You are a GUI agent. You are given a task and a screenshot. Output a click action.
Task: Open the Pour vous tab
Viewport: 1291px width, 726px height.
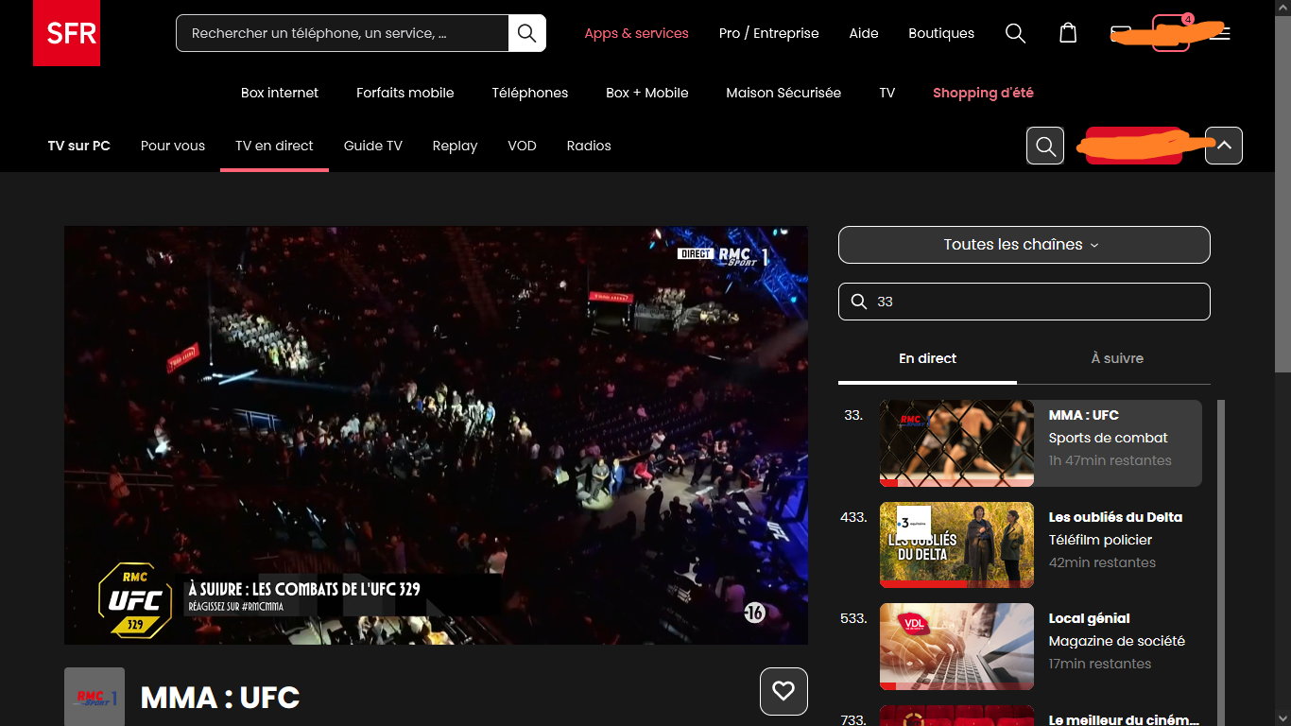click(x=173, y=146)
